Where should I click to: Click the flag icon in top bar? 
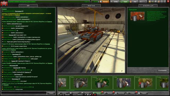tap(156, 2)
